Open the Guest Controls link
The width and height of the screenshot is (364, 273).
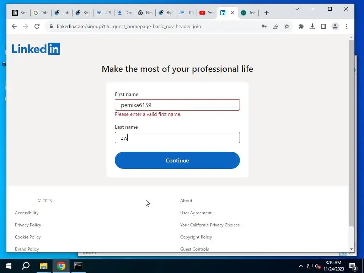tap(194, 249)
